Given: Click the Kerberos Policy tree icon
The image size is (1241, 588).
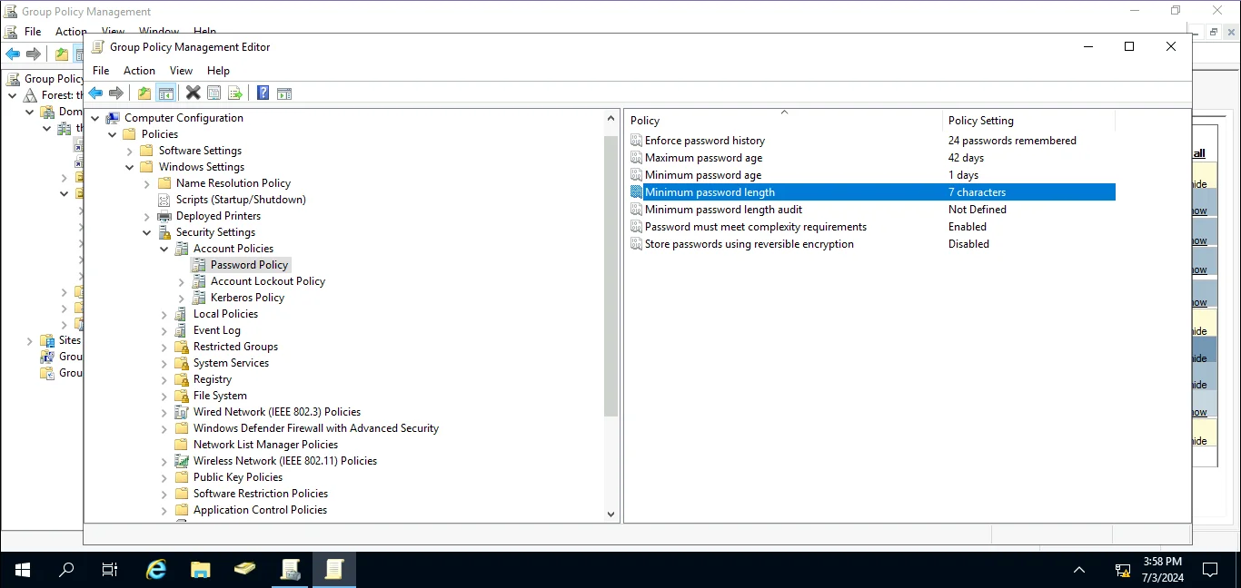Looking at the screenshot, I should tap(199, 298).
